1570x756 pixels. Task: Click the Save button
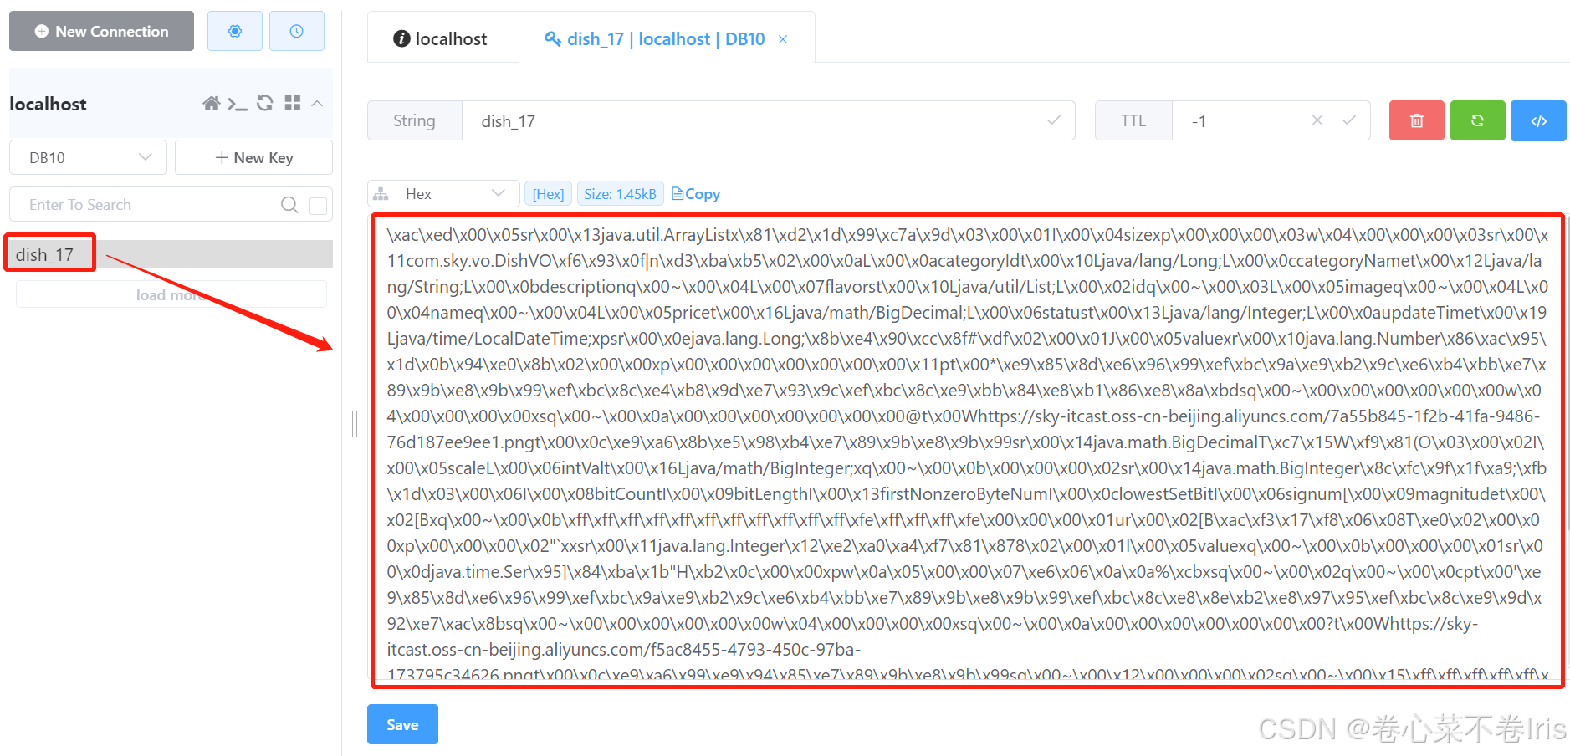[x=402, y=724]
